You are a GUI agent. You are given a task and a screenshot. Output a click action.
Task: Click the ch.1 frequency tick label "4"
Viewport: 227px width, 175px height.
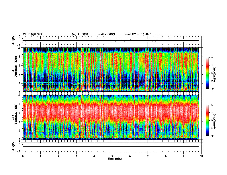point(20,75)
